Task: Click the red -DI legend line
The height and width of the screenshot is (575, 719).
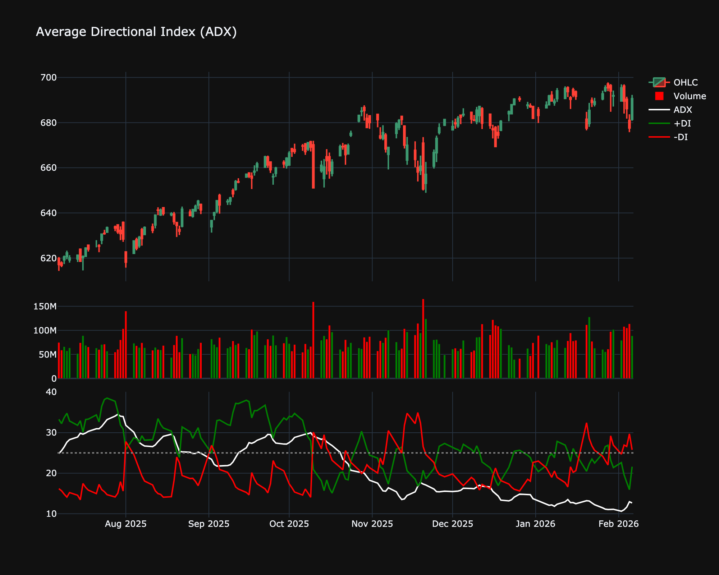Action: (x=659, y=137)
